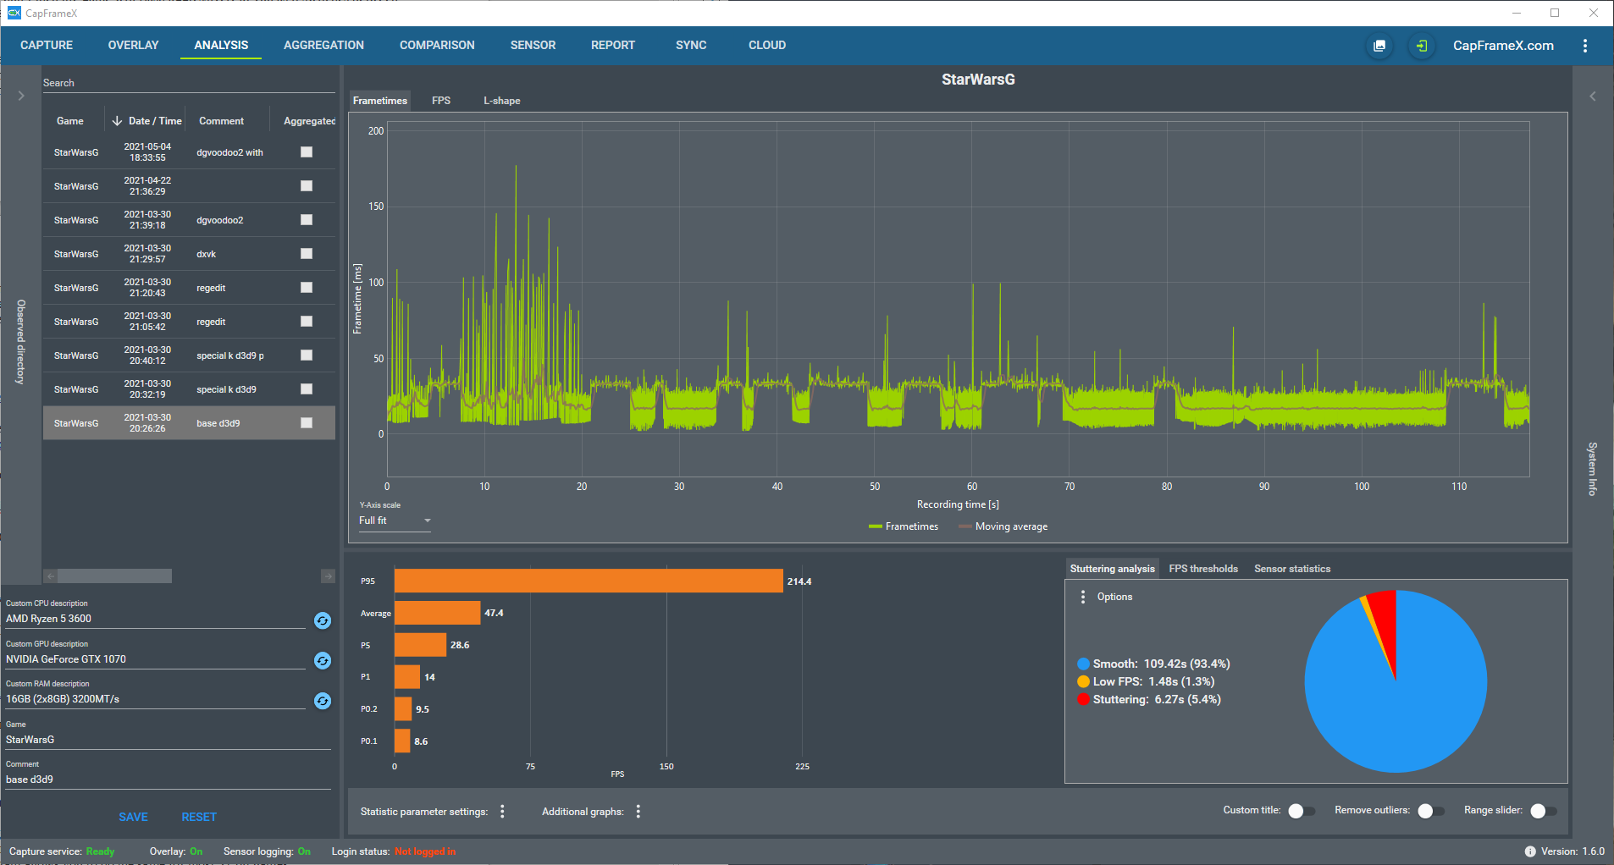Screen dimensions: 1614x865
Task: Toggle the Range slider switch
Action: point(1544,811)
